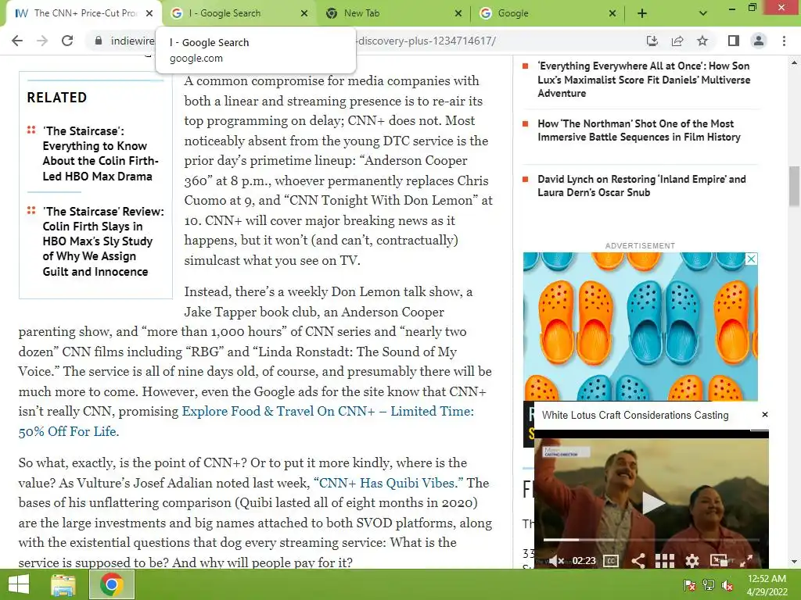Toggle closed captions on the video
Image resolution: width=801 pixels, height=600 pixels.
(611, 561)
